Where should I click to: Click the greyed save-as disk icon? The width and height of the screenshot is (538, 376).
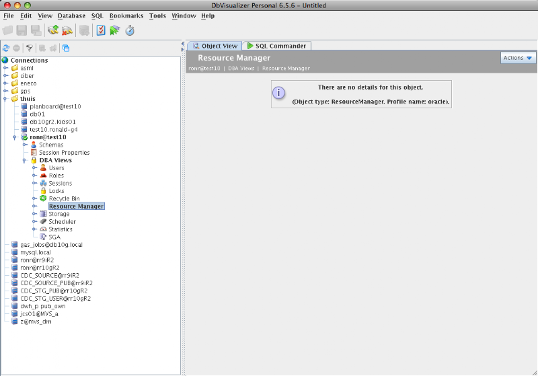[36, 30]
